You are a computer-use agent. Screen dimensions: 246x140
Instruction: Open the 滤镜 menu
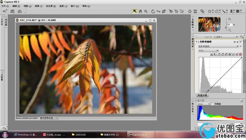(39, 6)
